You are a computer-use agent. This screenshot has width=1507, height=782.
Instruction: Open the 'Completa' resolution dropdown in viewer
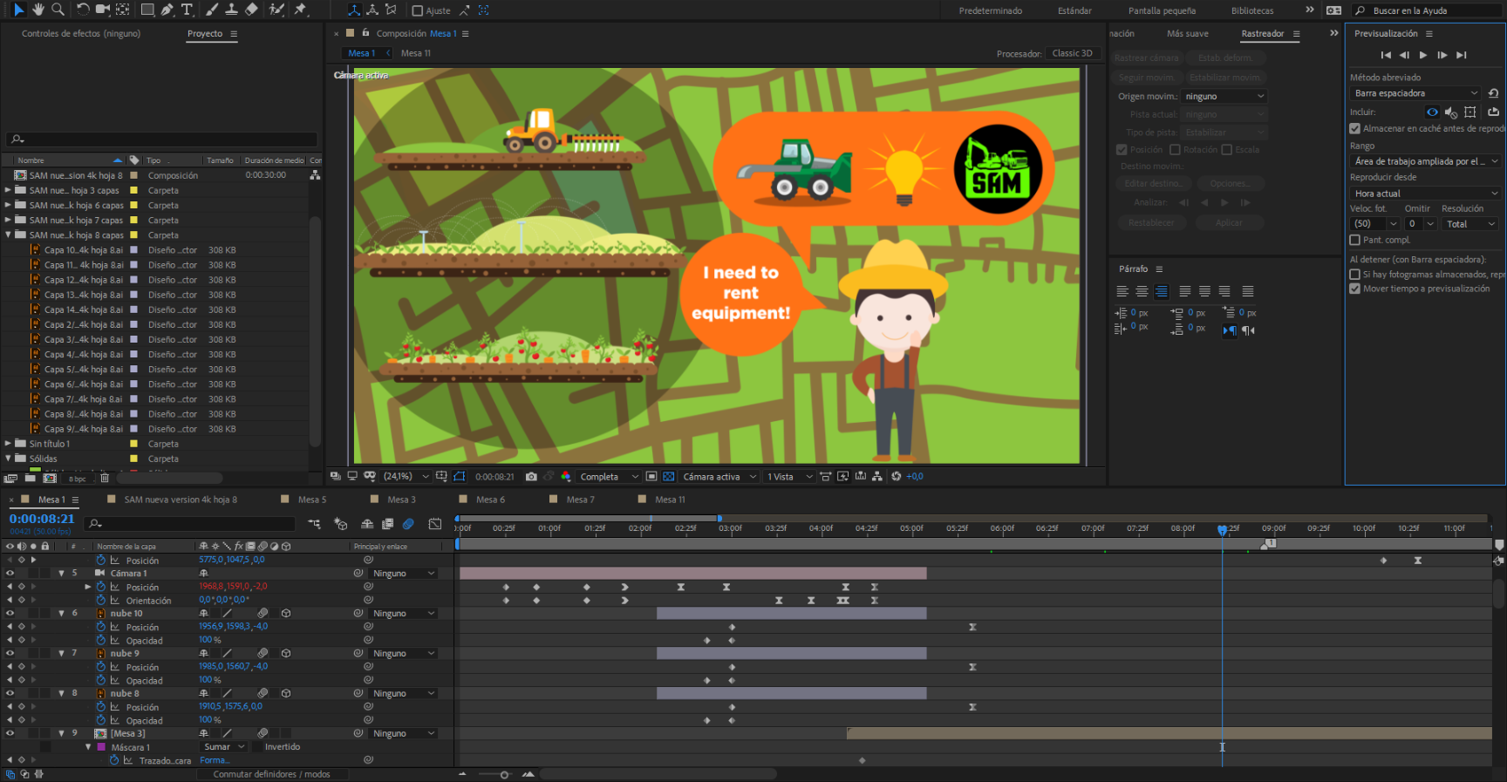click(609, 477)
